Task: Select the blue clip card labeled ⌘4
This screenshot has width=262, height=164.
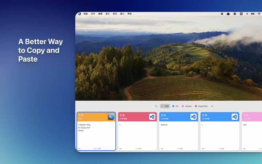Action: click(220, 131)
